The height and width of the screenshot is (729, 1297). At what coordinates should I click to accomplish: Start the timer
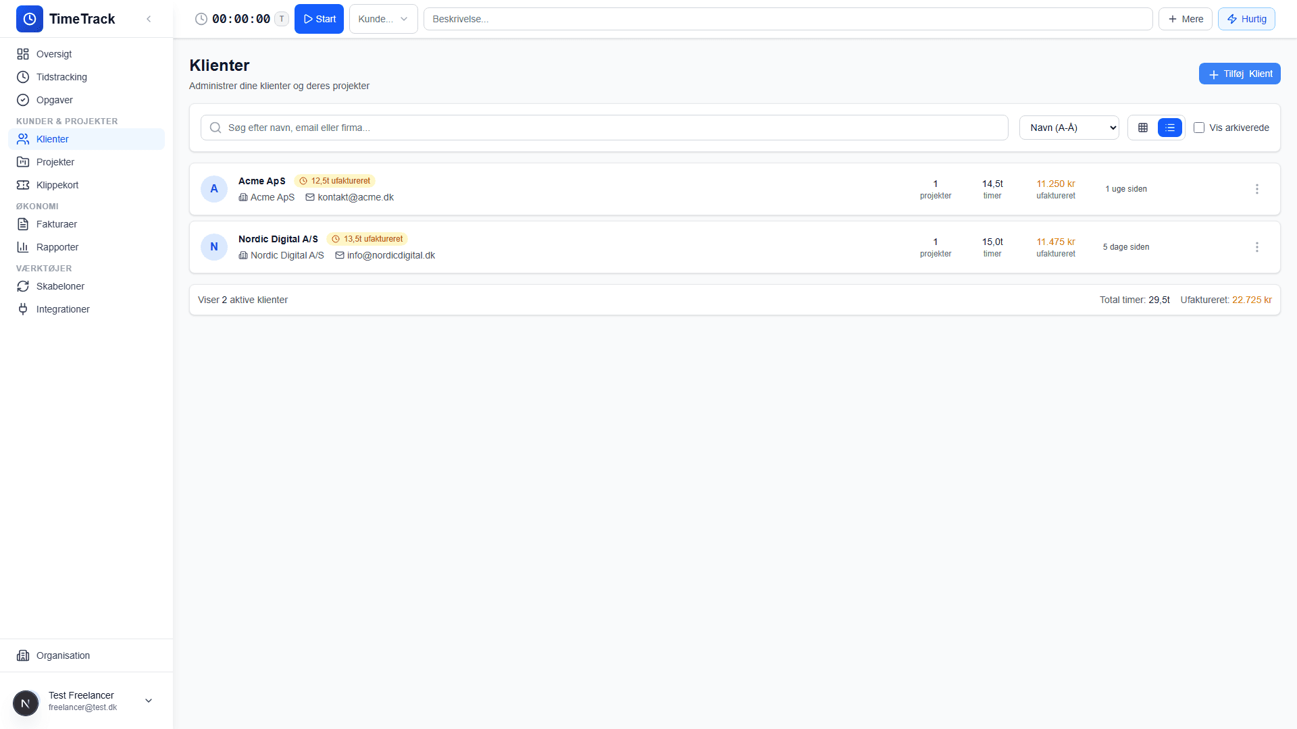click(319, 19)
